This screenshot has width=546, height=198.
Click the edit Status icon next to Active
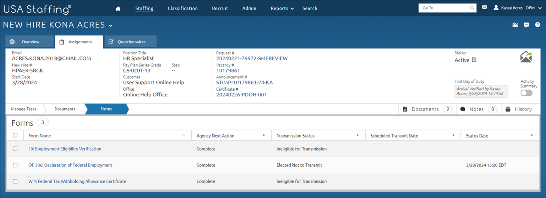(x=474, y=60)
